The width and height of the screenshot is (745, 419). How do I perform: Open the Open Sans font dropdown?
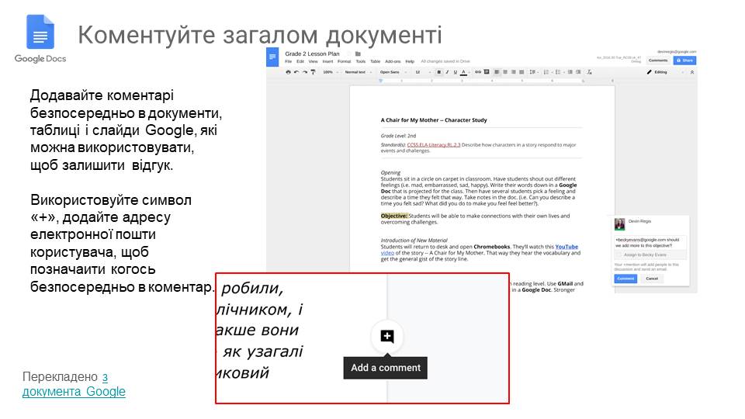[x=393, y=72]
